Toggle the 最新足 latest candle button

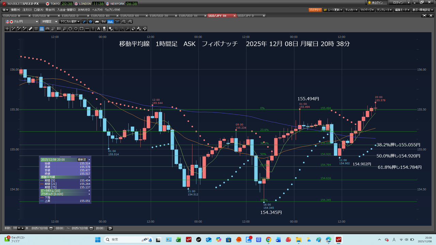point(82,159)
